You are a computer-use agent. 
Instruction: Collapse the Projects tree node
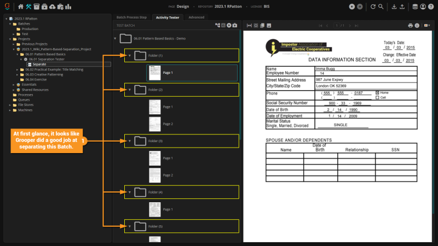click(10, 39)
